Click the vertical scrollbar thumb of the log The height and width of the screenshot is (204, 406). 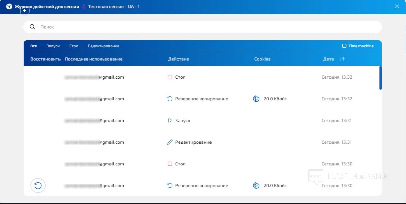coord(380,78)
